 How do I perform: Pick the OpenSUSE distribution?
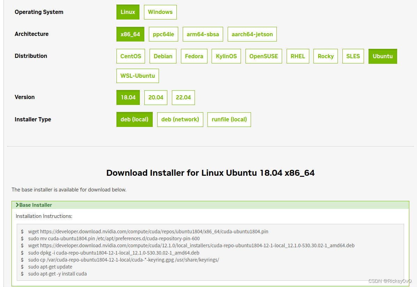click(264, 56)
